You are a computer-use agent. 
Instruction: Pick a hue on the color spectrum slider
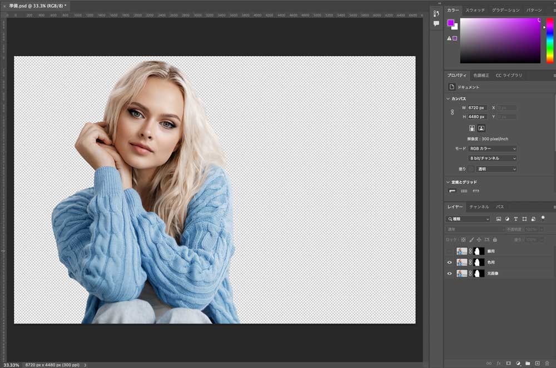tap(550, 39)
